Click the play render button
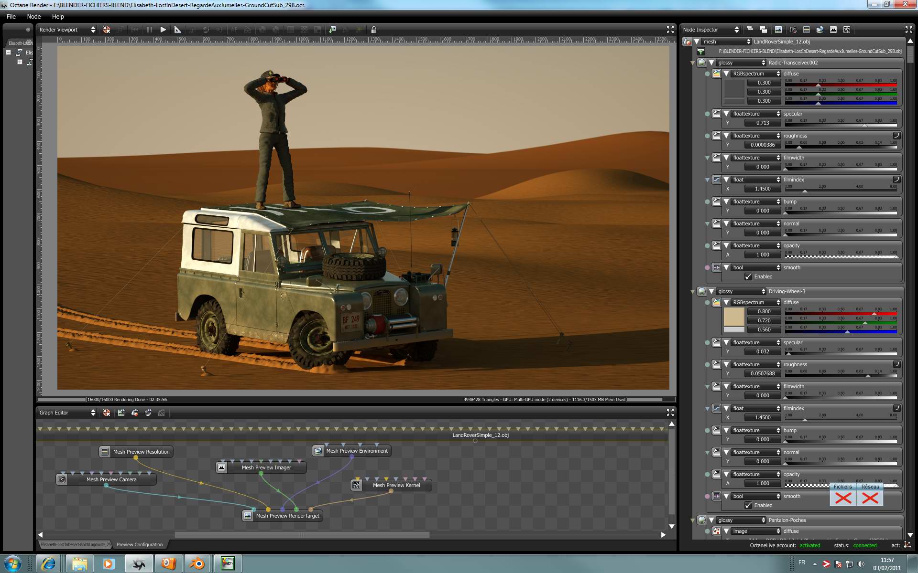 point(163,30)
